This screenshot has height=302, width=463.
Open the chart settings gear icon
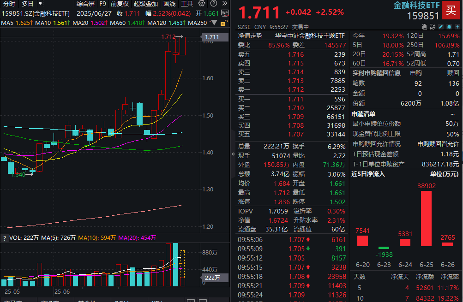(x=202, y=4)
